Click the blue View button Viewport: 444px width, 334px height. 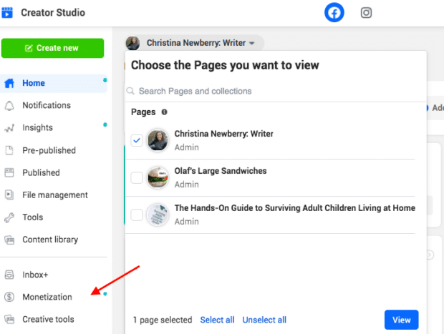click(x=401, y=320)
